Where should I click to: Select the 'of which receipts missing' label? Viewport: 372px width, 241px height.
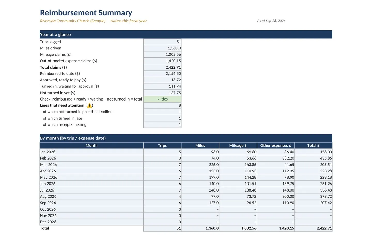tap(65, 124)
